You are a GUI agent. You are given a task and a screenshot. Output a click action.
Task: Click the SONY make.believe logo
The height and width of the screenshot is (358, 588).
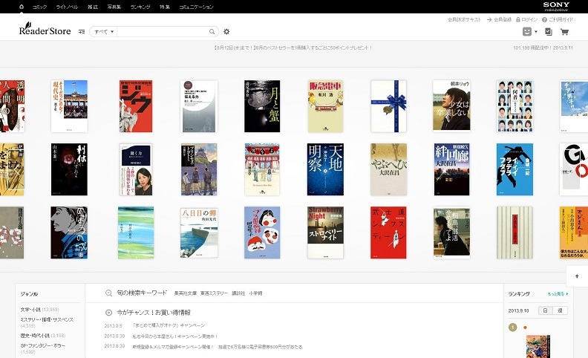click(x=556, y=6)
